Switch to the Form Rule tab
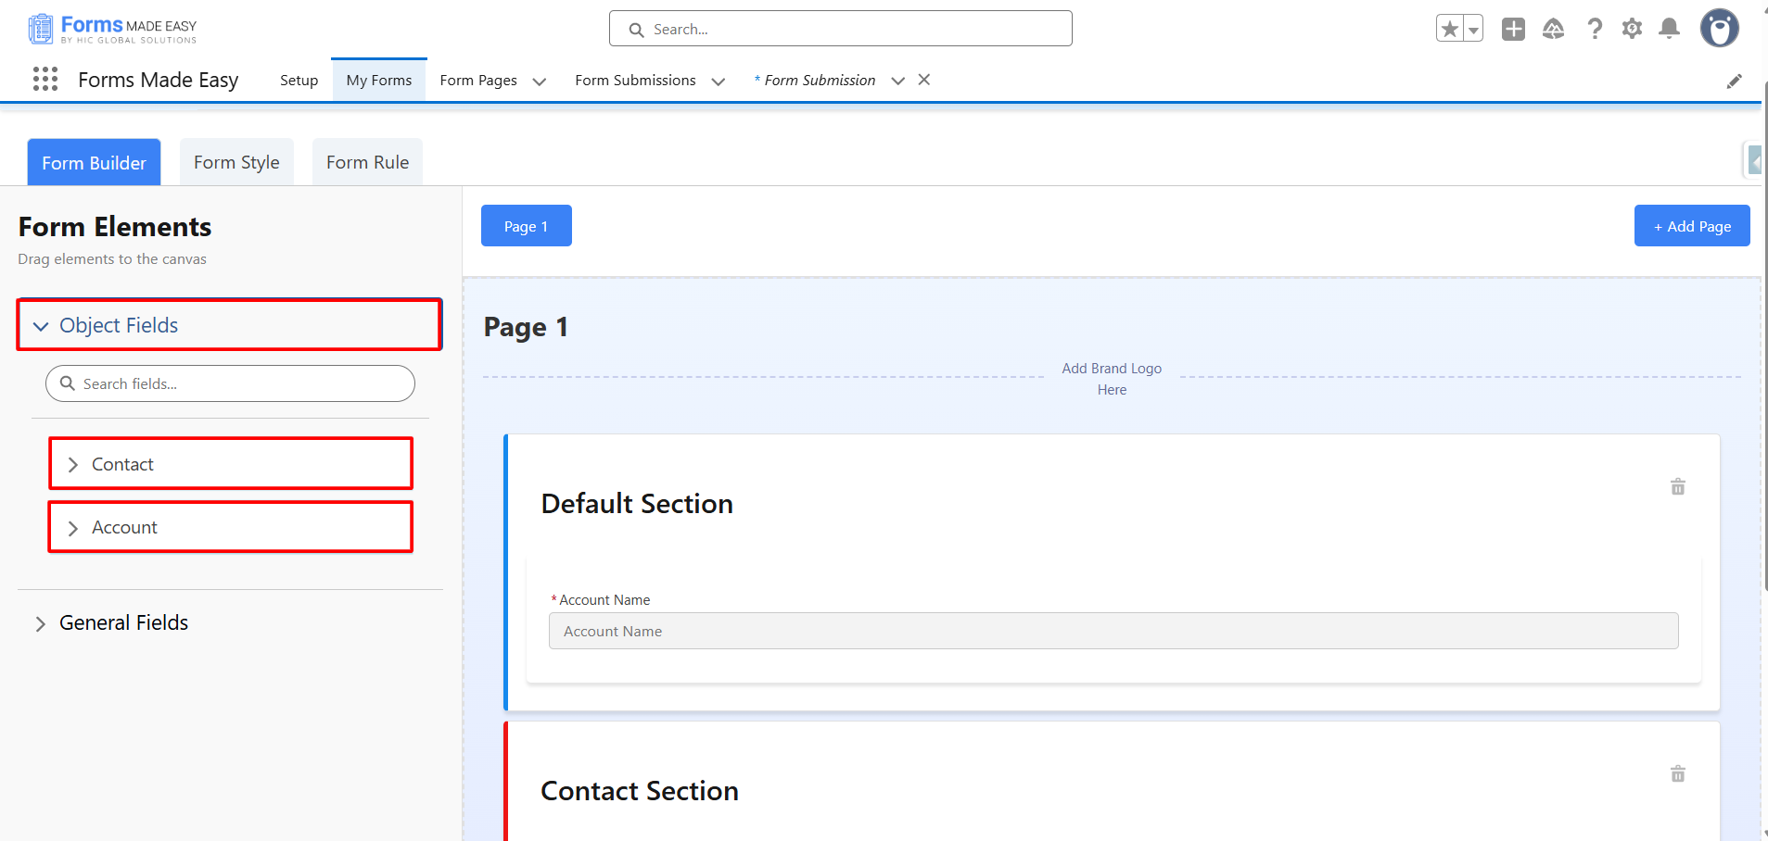Image resolution: width=1768 pixels, height=841 pixels. point(367,163)
